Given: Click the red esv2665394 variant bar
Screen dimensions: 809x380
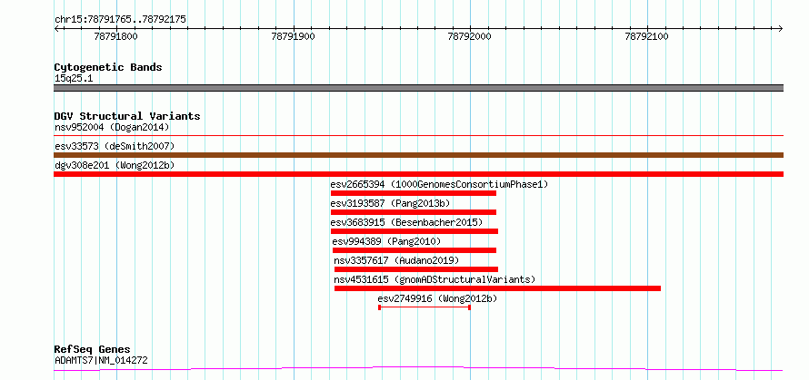Looking at the screenshot, I should (414, 193).
